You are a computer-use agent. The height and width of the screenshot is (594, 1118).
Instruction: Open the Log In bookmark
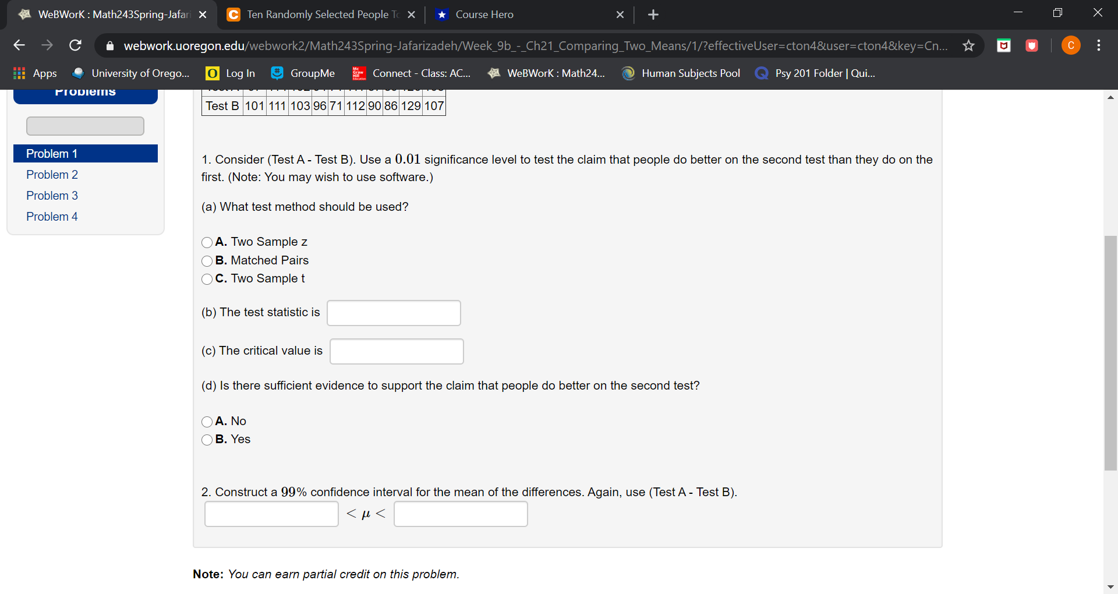click(x=231, y=73)
